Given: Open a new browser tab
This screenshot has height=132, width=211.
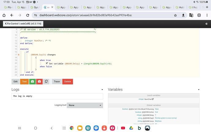Looking at the screenshot, I should 207,7.
